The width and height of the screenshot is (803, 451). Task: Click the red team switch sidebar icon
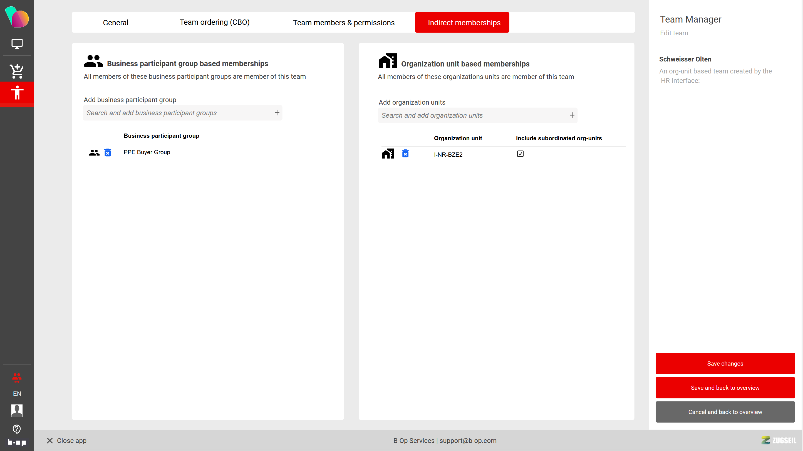17,378
